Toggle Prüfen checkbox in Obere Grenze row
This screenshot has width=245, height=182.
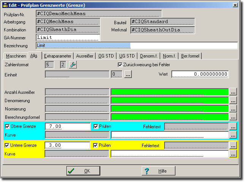tap(96, 126)
